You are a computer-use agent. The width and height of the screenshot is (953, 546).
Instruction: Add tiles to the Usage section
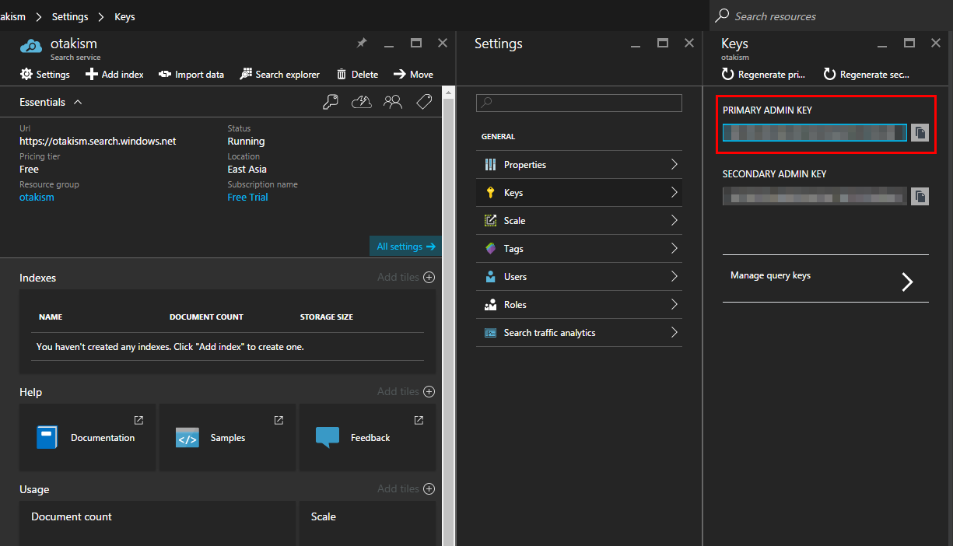pos(406,489)
